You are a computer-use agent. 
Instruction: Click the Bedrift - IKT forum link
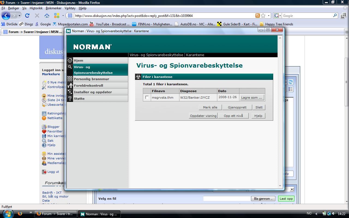tap(52, 193)
